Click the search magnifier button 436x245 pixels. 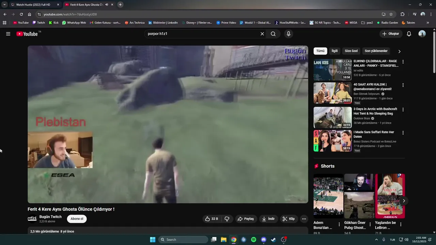(x=273, y=34)
